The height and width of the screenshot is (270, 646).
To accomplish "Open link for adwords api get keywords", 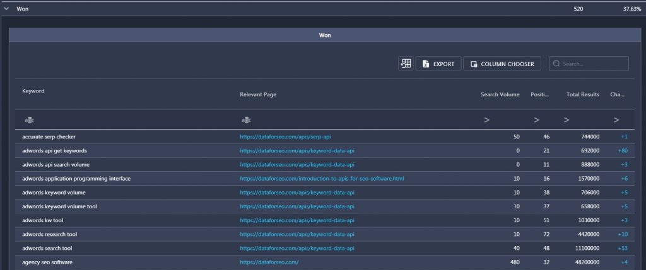I will [297, 151].
